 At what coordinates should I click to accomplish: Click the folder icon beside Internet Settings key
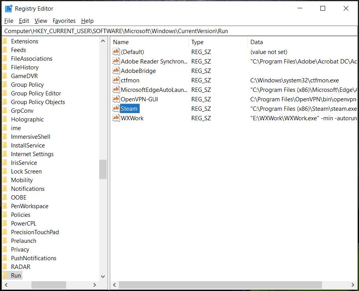coord(5,154)
